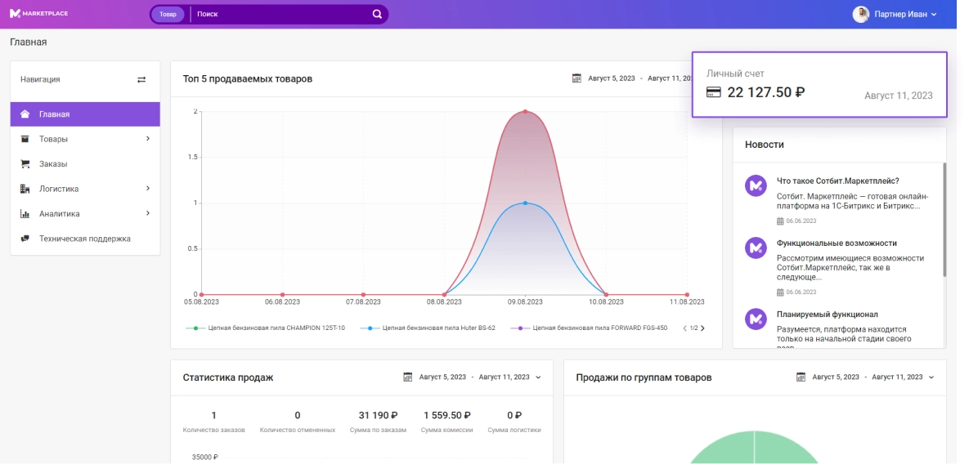The height and width of the screenshot is (464, 969).
Task: Go to previous chart legend page
Action: click(x=684, y=328)
